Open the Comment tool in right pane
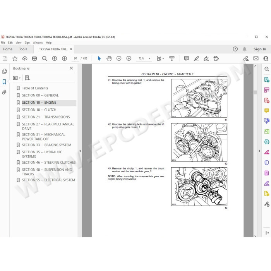The image size is (271, 271). pyautogui.click(x=267, y=110)
